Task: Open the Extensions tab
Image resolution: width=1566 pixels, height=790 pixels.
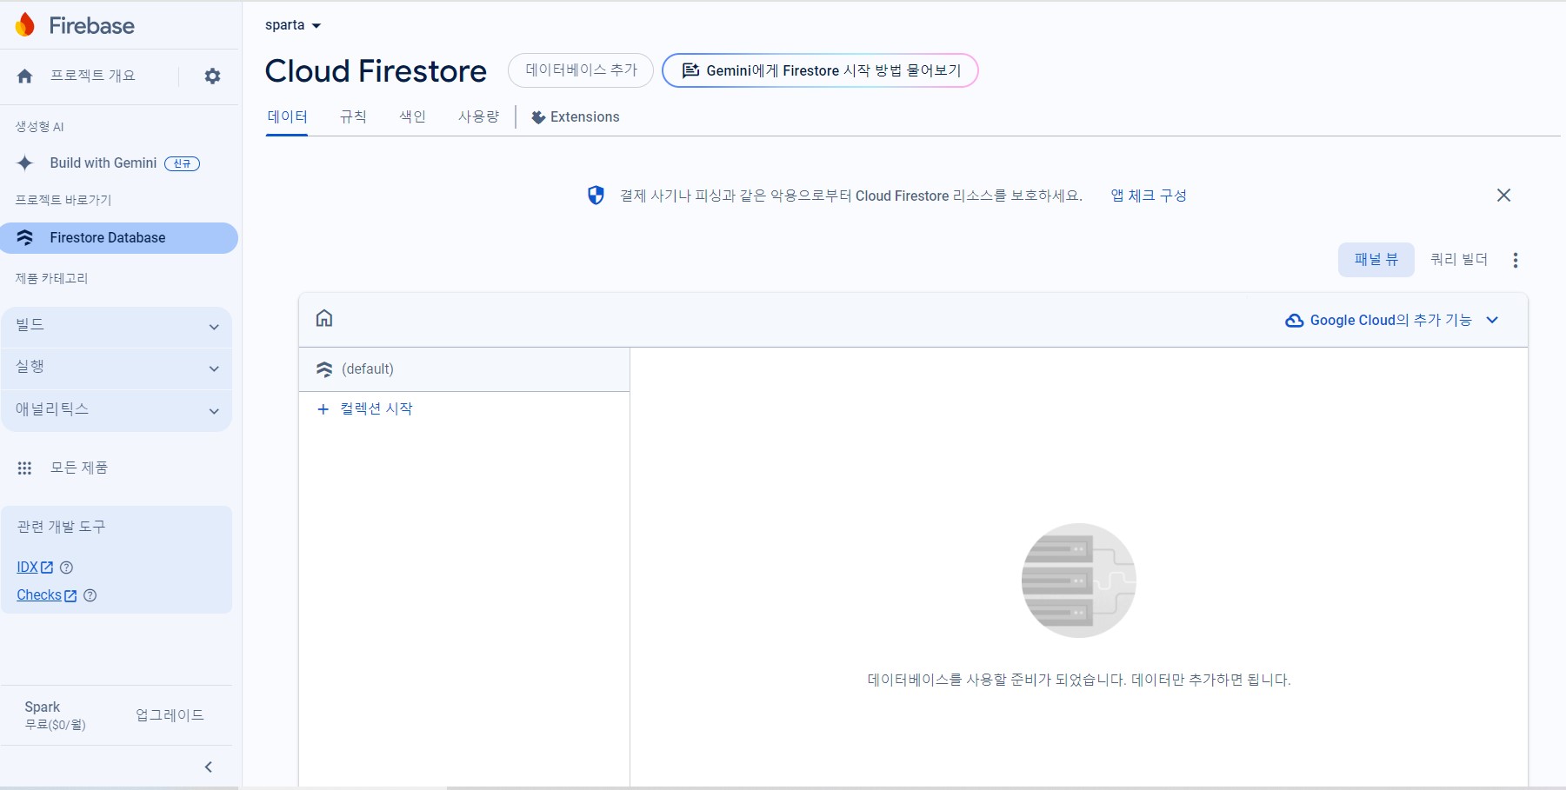Action: coord(576,117)
